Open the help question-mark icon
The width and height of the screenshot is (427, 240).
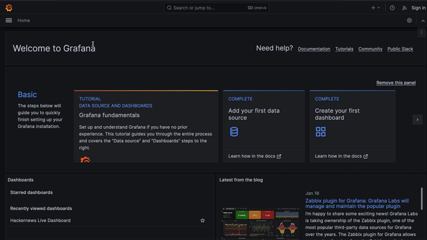click(392, 8)
